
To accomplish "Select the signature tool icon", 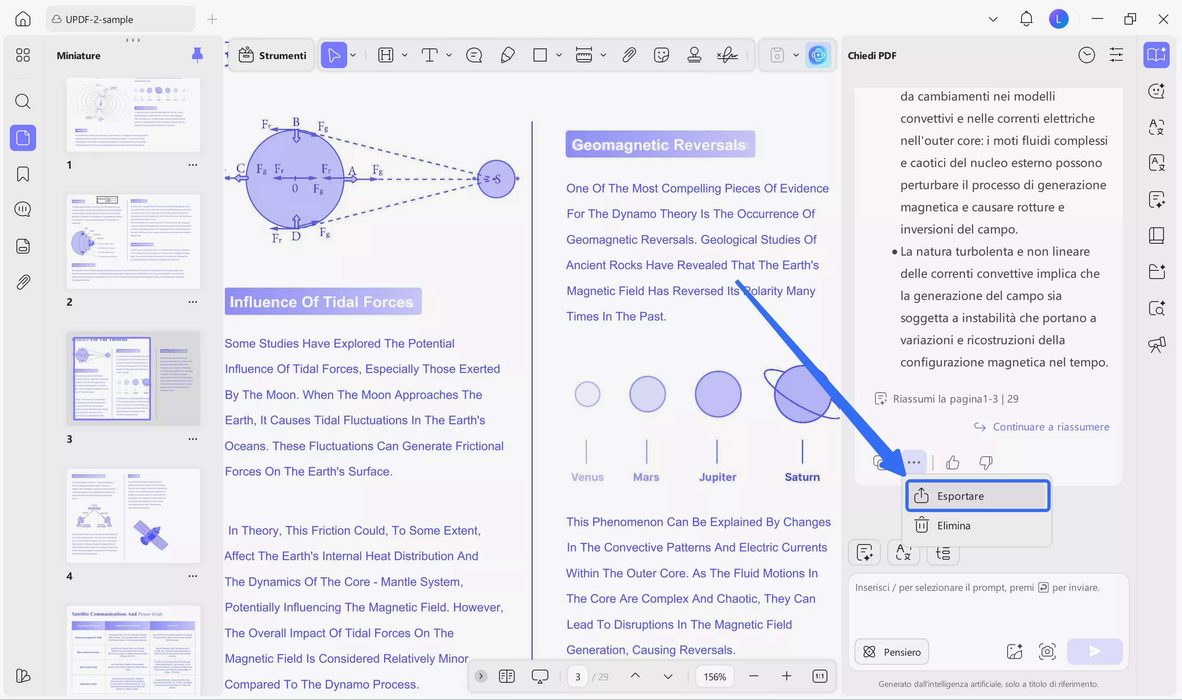I will point(727,55).
